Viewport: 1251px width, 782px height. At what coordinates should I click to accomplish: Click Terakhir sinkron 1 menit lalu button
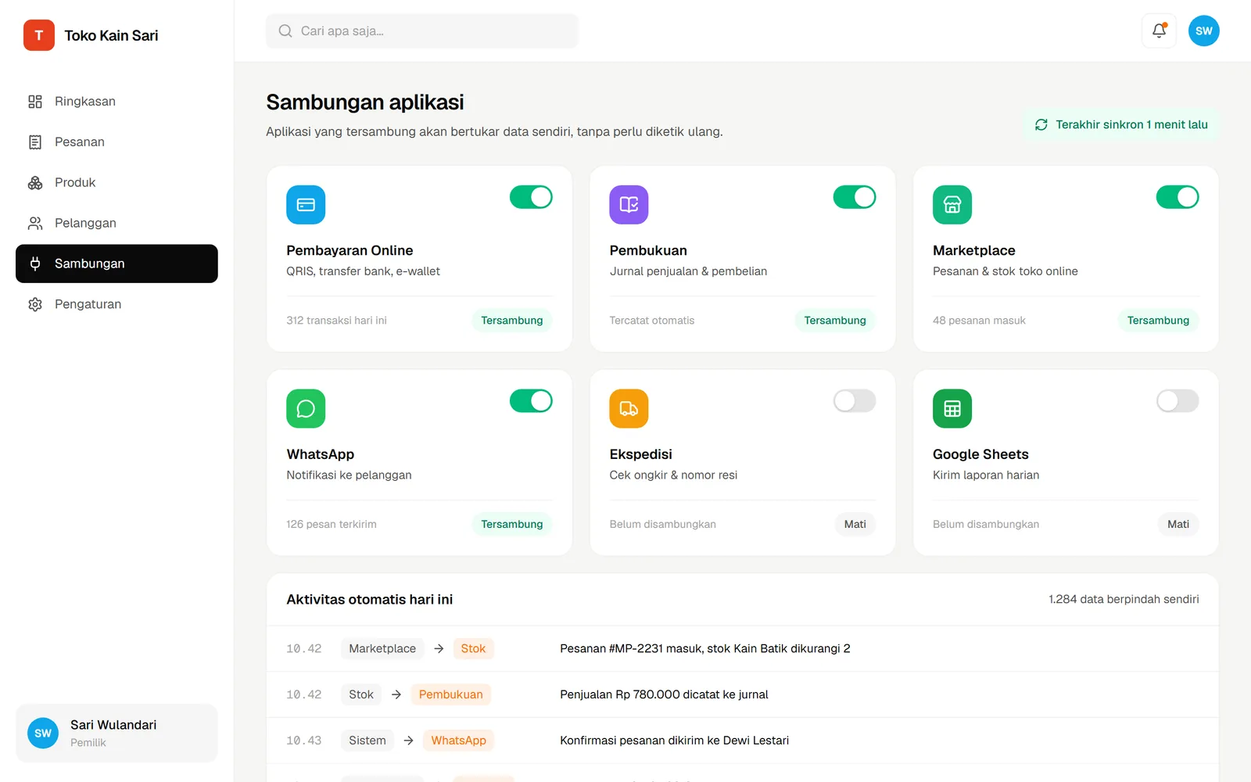(x=1121, y=125)
